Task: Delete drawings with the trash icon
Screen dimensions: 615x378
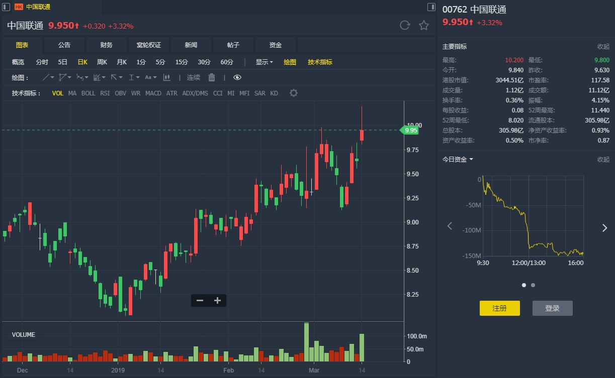Action: pyautogui.click(x=212, y=77)
